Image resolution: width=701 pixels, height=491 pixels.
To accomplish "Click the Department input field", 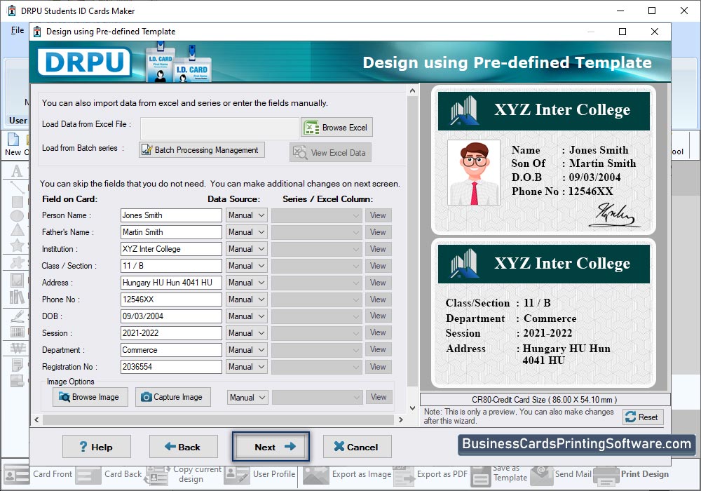I will 171,350.
